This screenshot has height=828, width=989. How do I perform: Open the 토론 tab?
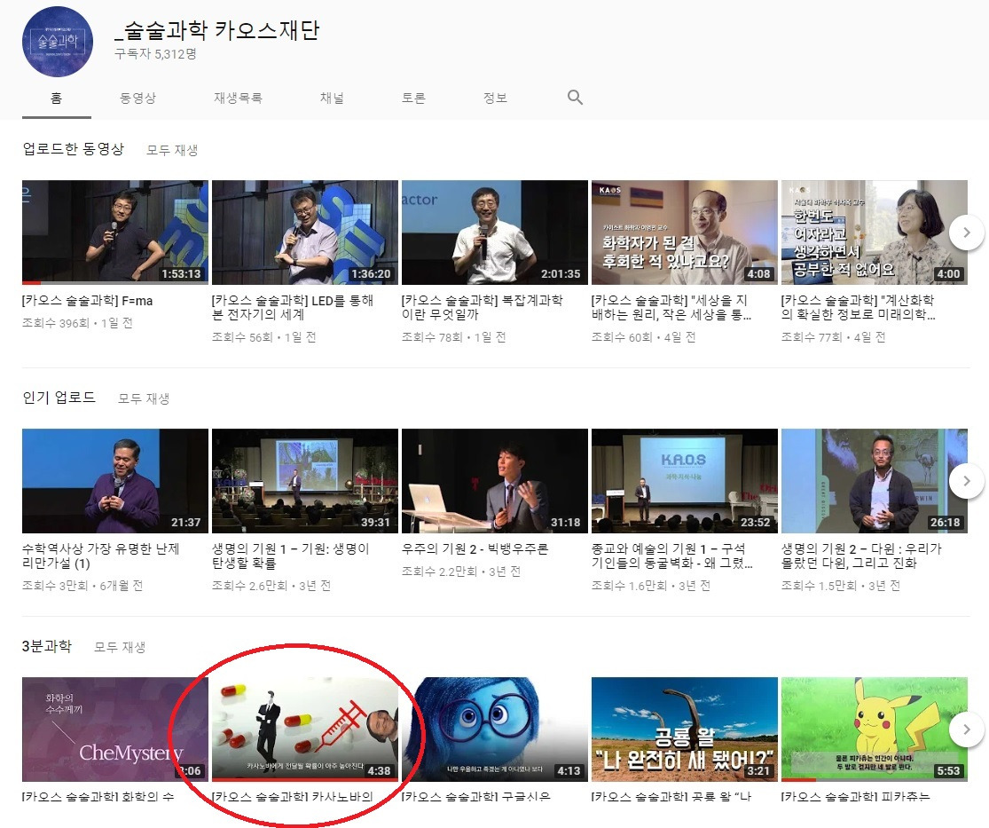[413, 98]
